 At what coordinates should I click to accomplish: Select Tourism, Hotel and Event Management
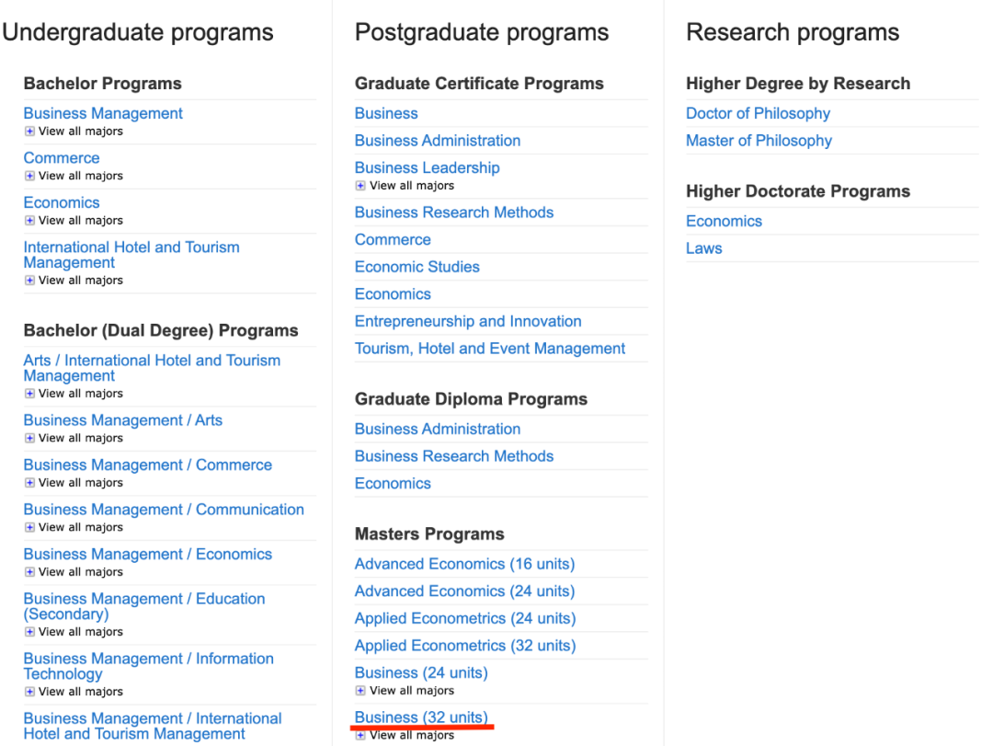[490, 349]
